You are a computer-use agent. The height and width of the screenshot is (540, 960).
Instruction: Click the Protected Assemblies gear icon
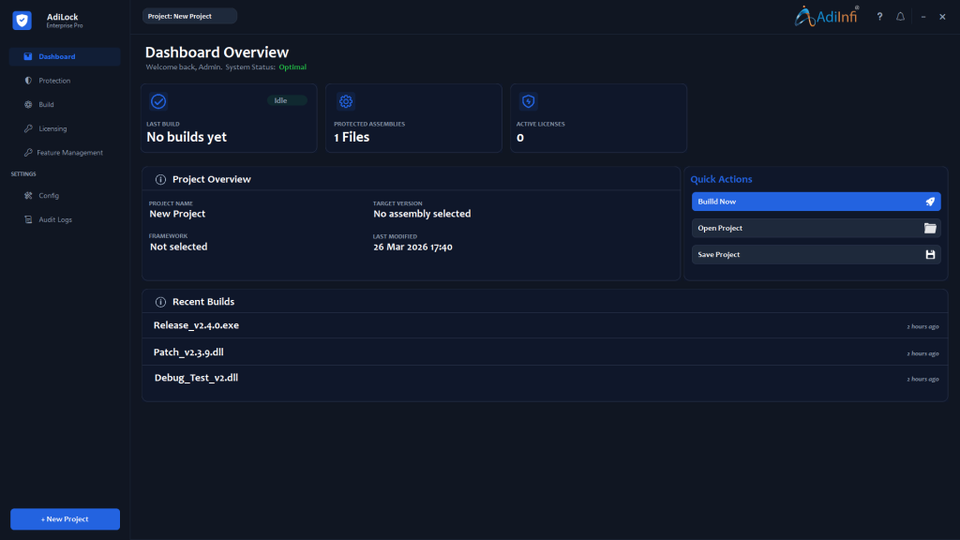click(x=345, y=100)
